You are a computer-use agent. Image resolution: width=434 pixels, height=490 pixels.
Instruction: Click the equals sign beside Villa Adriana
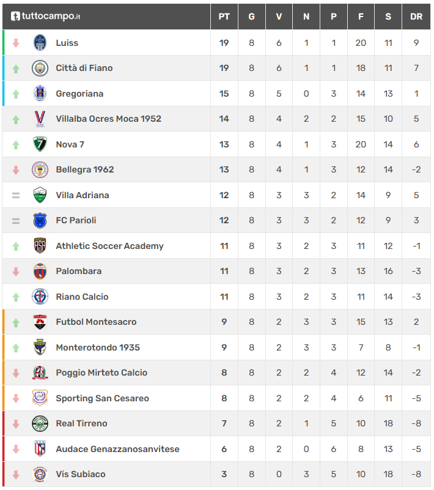coord(16,195)
